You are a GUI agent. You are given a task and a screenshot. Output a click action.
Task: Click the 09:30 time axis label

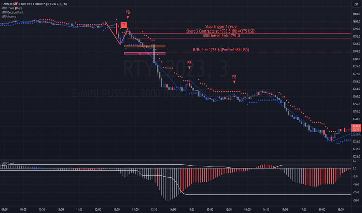point(4,210)
